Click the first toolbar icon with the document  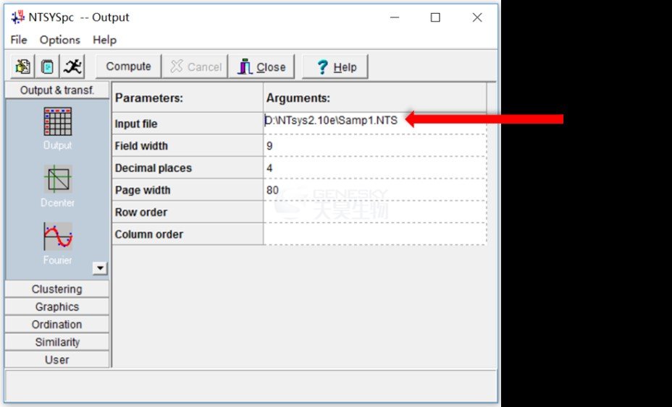pyautogui.click(x=22, y=67)
